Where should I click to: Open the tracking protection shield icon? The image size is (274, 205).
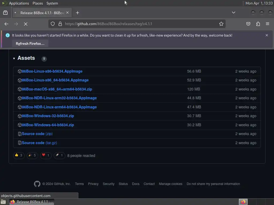(53, 24)
